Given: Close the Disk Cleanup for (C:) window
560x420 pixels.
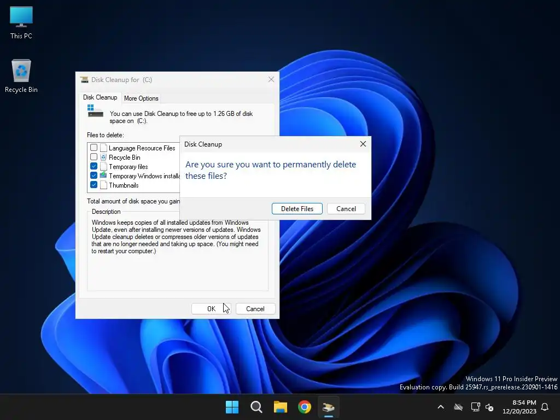Looking at the screenshot, I should click(271, 79).
